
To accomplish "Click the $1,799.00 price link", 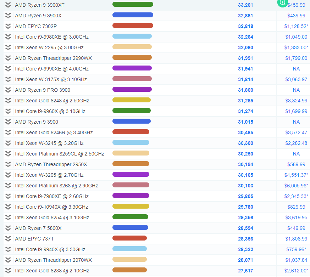I will pyautogui.click(x=296, y=58).
